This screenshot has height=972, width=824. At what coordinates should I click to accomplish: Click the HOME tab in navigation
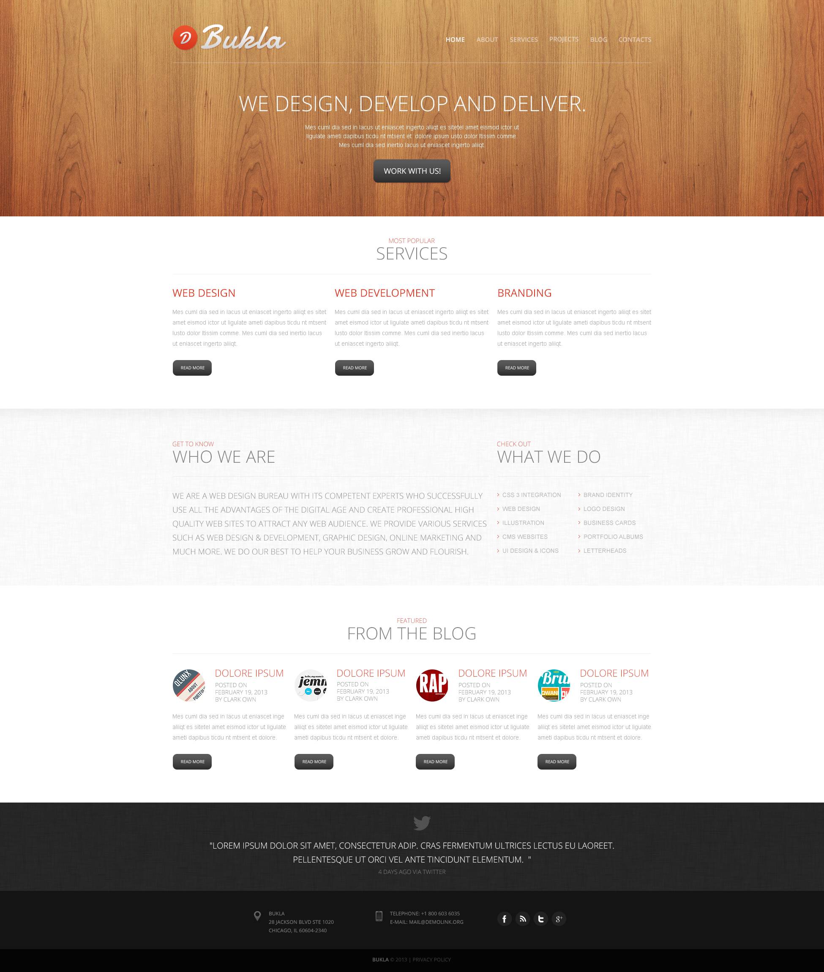[456, 39]
